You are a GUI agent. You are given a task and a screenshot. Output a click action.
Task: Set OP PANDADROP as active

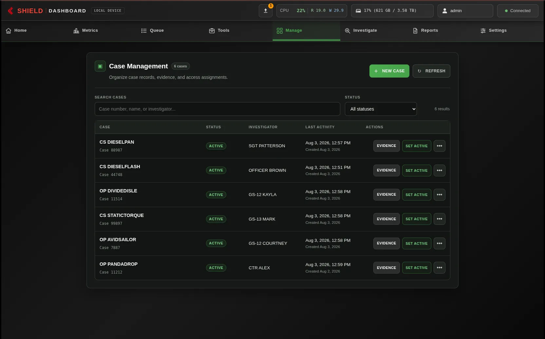point(417,268)
